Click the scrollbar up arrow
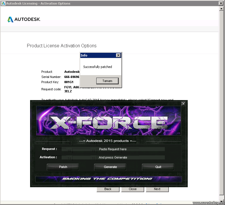 [x=221, y=9]
